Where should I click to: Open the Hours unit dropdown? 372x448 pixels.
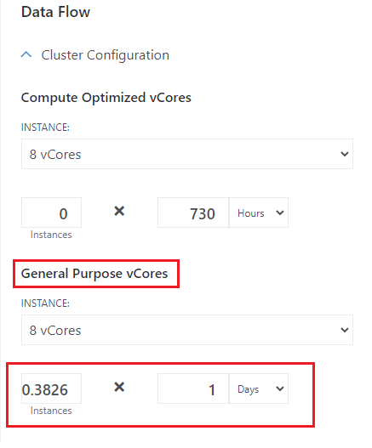click(259, 213)
